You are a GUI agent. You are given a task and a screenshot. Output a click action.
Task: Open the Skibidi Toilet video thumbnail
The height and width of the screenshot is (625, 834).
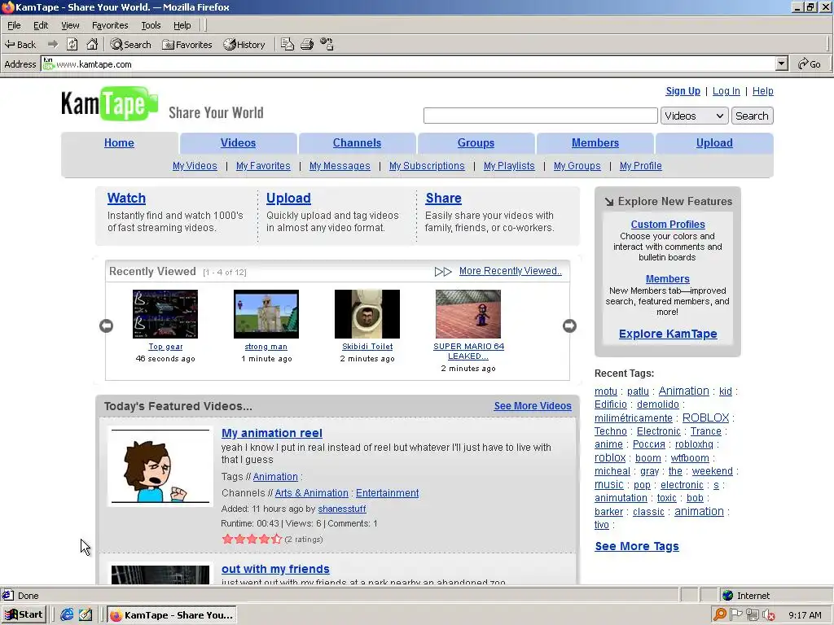click(x=367, y=314)
